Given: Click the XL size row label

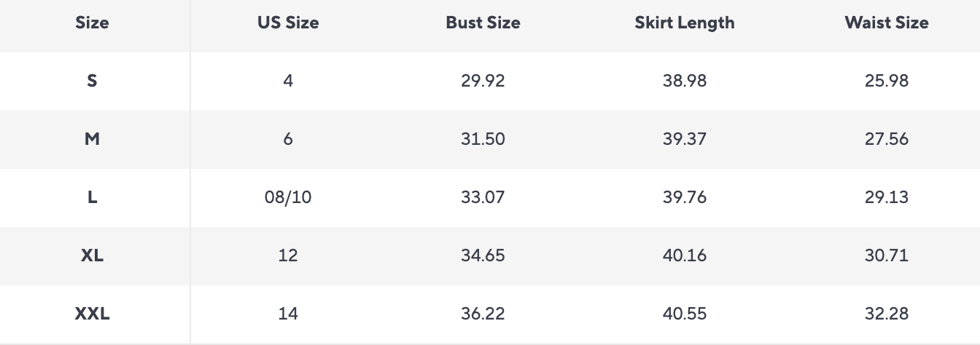Looking at the screenshot, I should [x=92, y=255].
